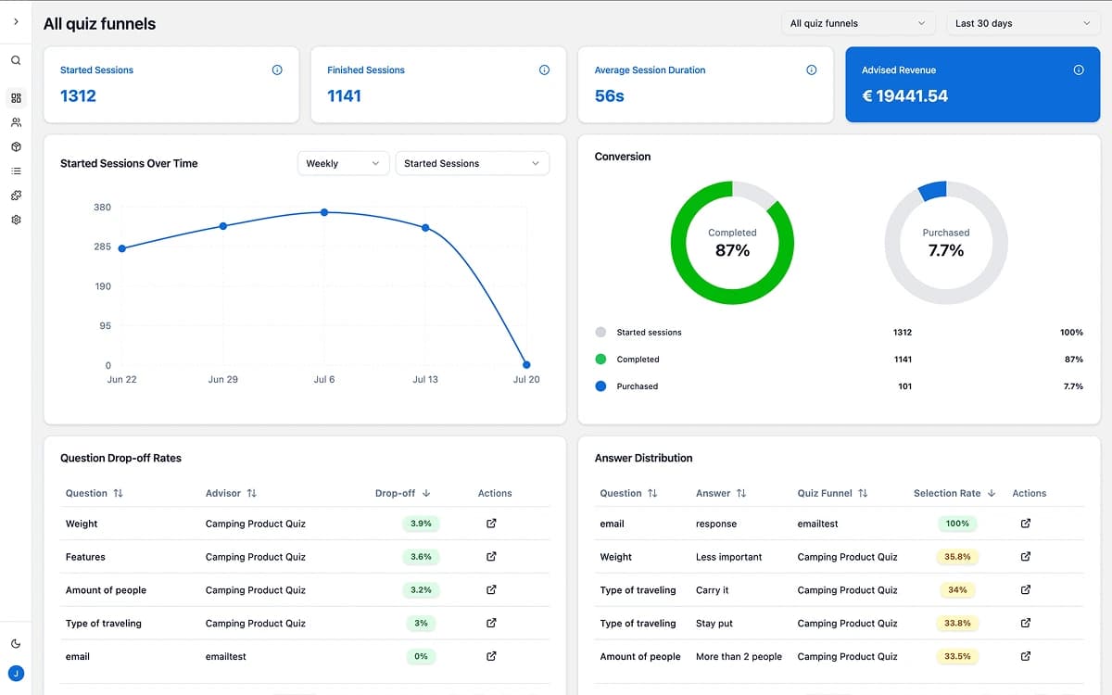Open settings via the gear icon
The height and width of the screenshot is (695, 1112).
pyautogui.click(x=16, y=220)
